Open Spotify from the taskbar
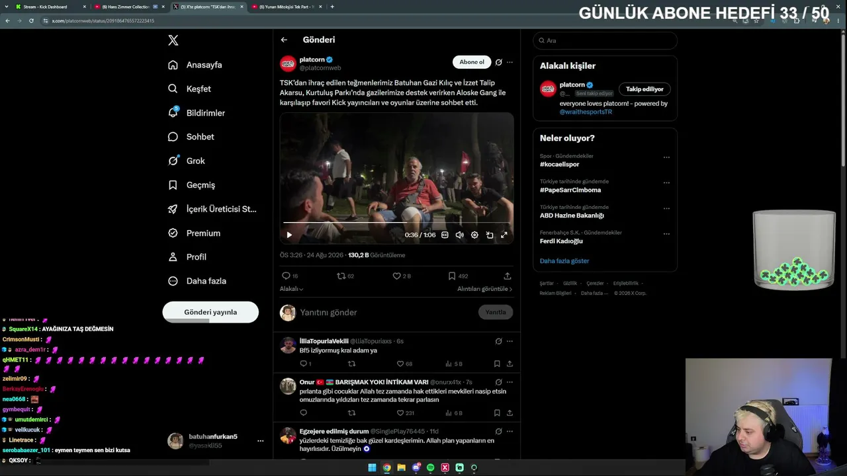Image resolution: width=847 pixels, height=476 pixels. point(431,467)
